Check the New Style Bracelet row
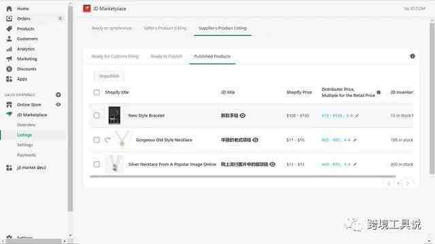This screenshot has width=435, height=244. [x=97, y=115]
